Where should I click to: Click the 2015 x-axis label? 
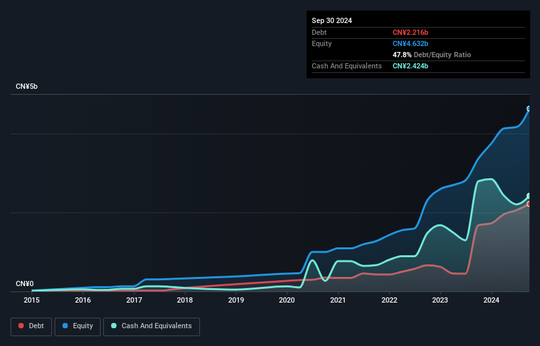click(32, 300)
